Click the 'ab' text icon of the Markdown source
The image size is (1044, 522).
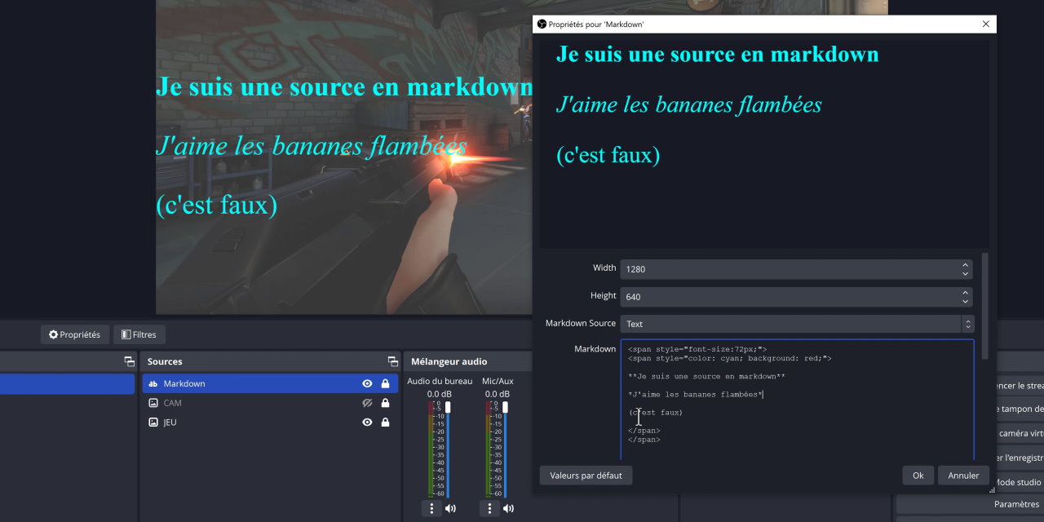click(x=153, y=383)
